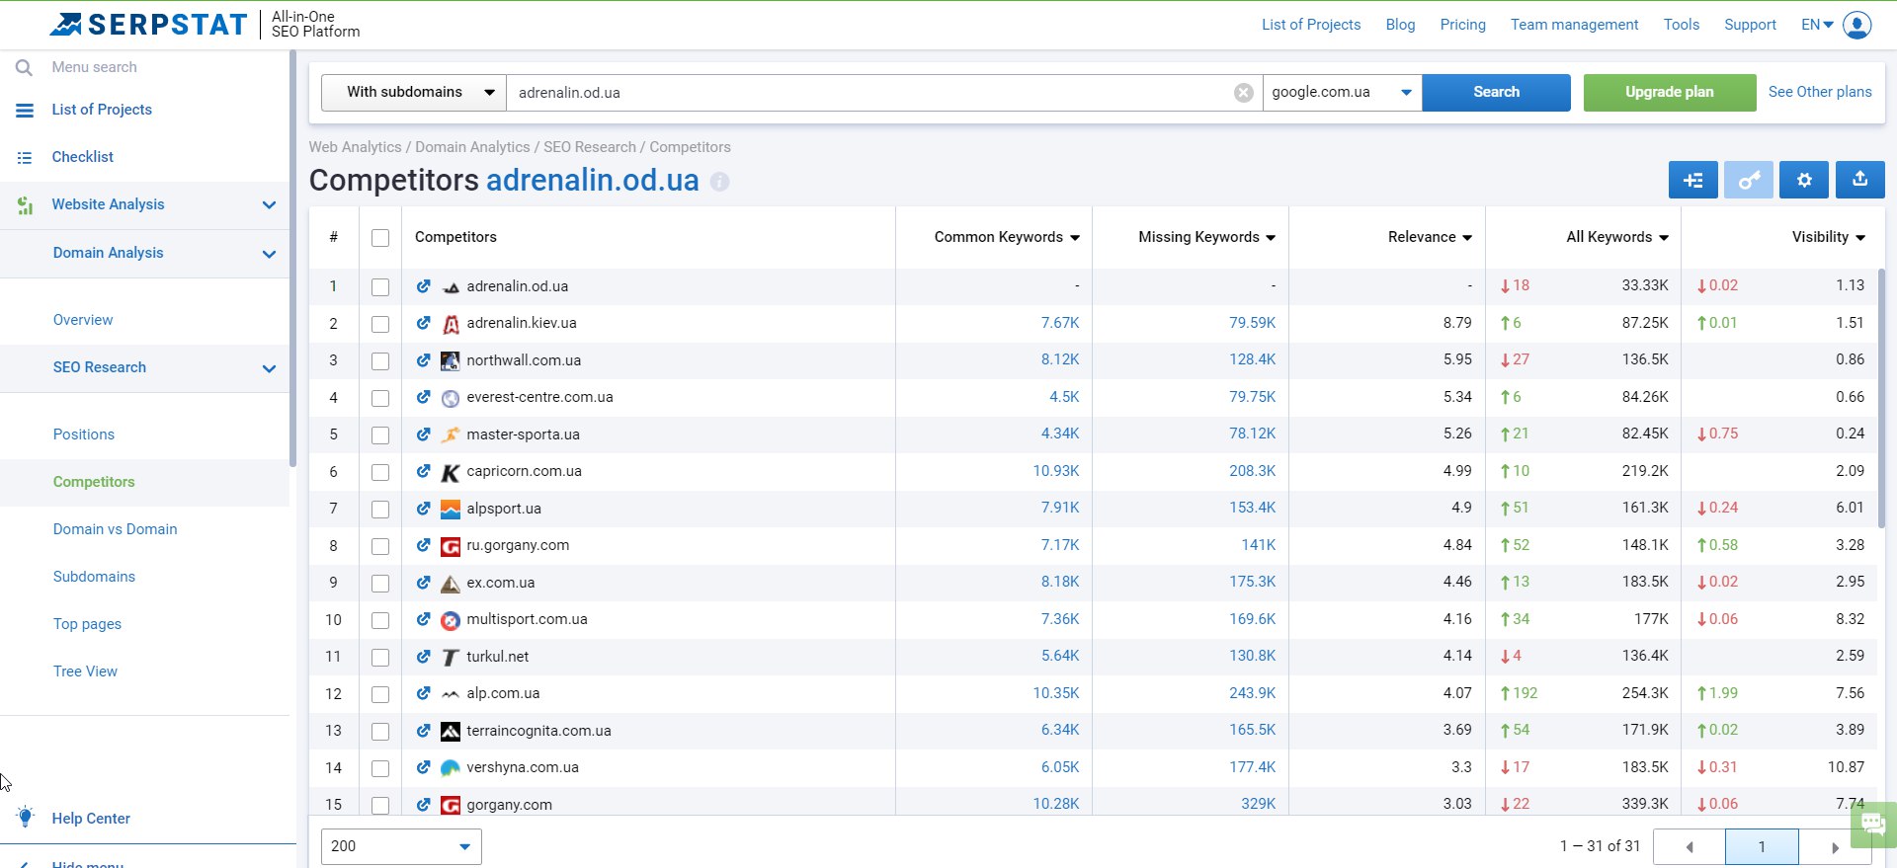This screenshot has width=1897, height=868.
Task: Open external link icon for adrenalin.kiev.ua
Action: pos(423,323)
